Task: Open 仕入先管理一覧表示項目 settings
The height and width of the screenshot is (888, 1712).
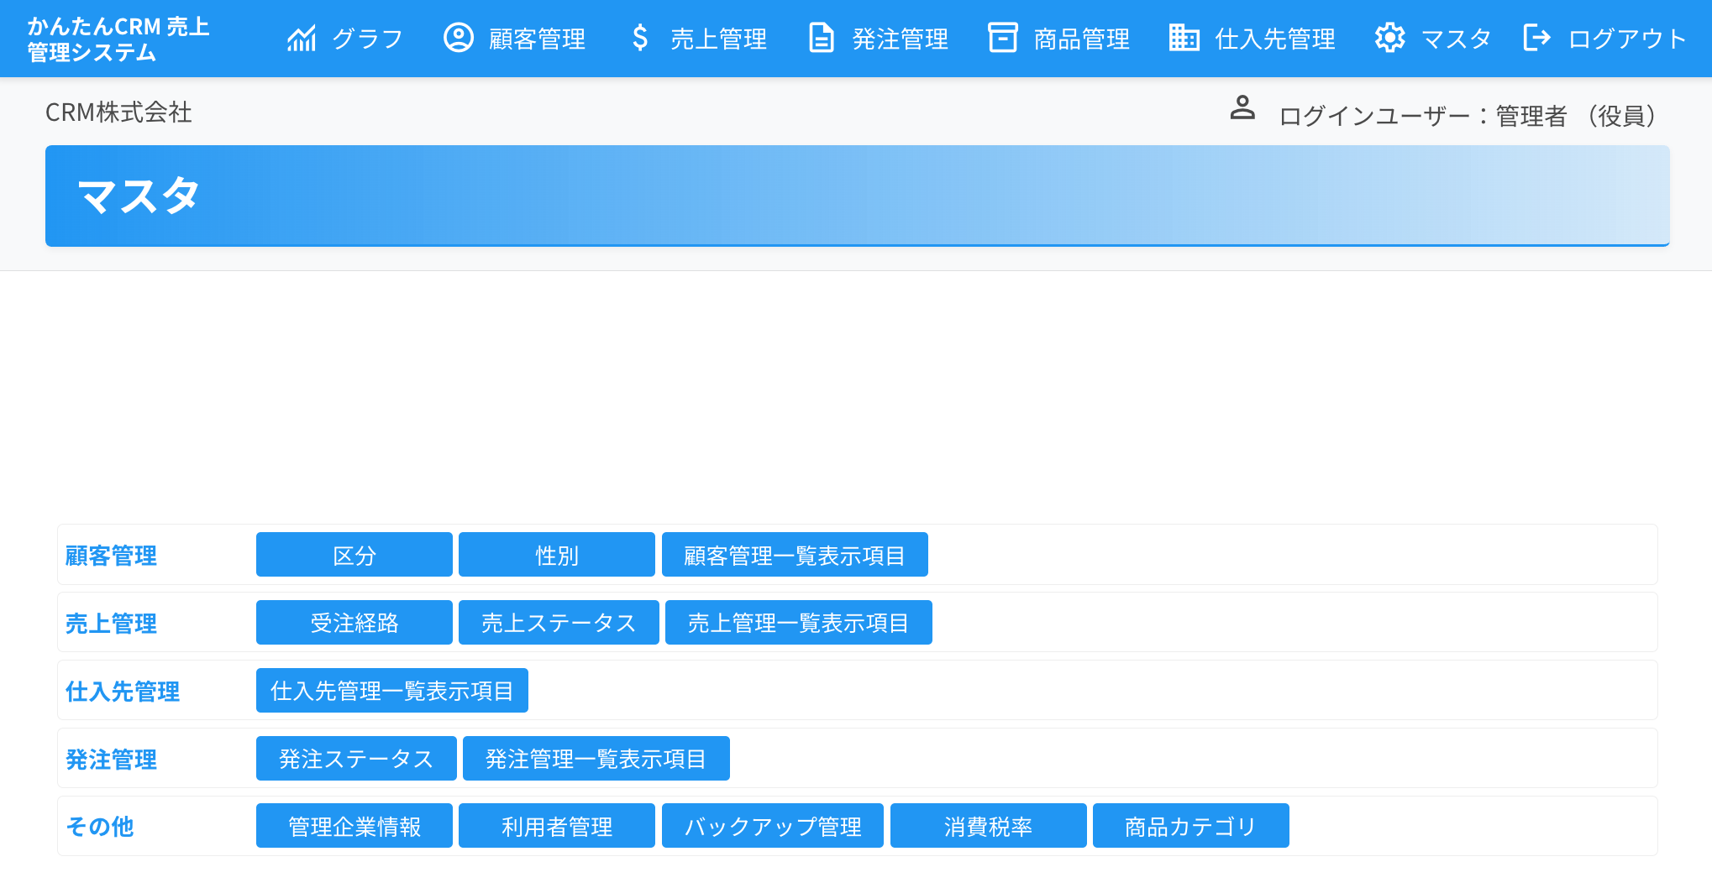Action: pyautogui.click(x=391, y=691)
